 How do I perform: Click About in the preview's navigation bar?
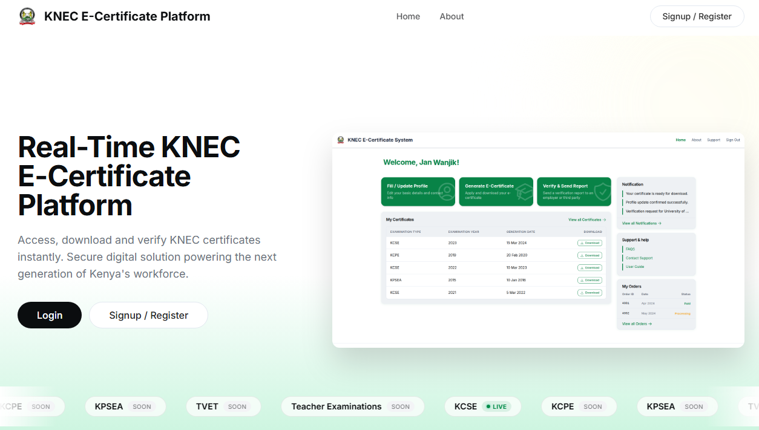pyautogui.click(x=697, y=140)
